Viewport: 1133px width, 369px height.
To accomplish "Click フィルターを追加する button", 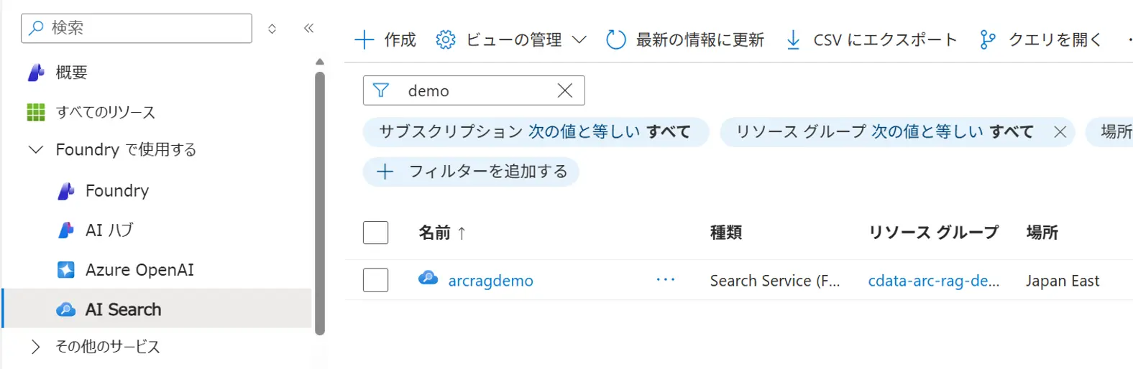I will tap(471, 172).
